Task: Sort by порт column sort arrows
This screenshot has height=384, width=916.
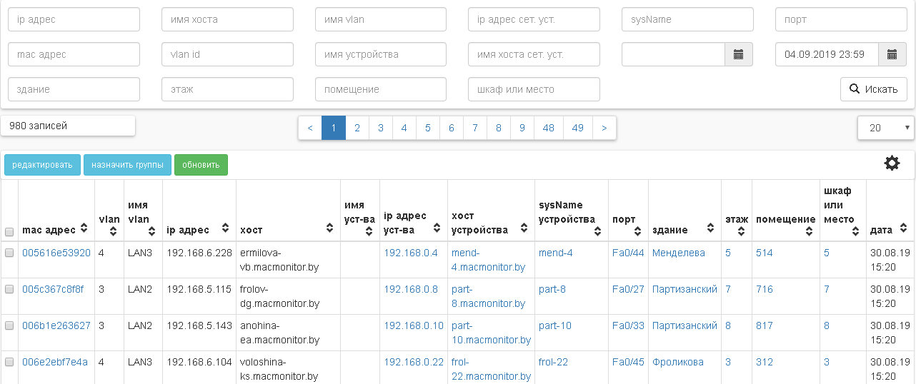Action: [640, 229]
